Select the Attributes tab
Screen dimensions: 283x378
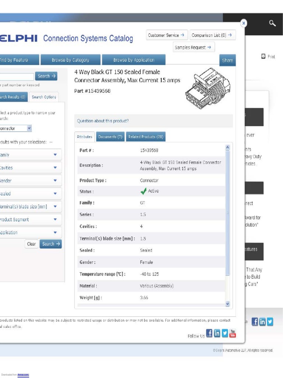pos(84,137)
